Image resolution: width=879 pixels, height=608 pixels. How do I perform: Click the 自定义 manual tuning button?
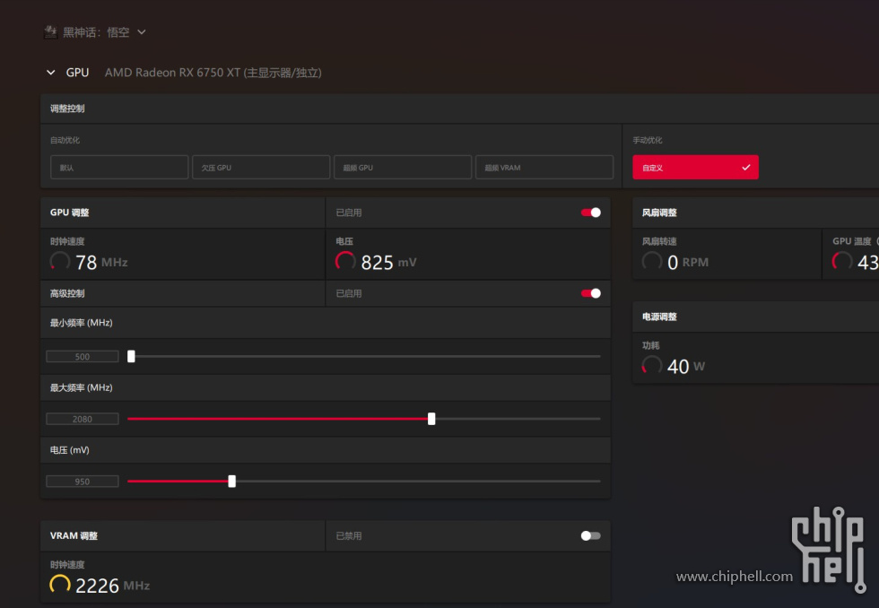[x=695, y=167]
